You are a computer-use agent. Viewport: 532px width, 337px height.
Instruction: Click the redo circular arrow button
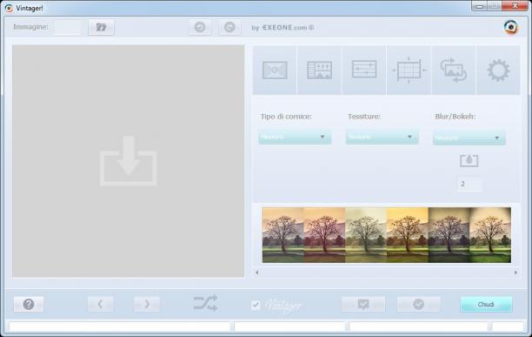(x=229, y=27)
